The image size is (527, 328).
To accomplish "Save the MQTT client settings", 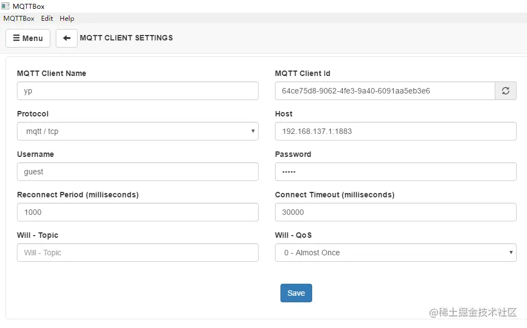I will tap(296, 293).
